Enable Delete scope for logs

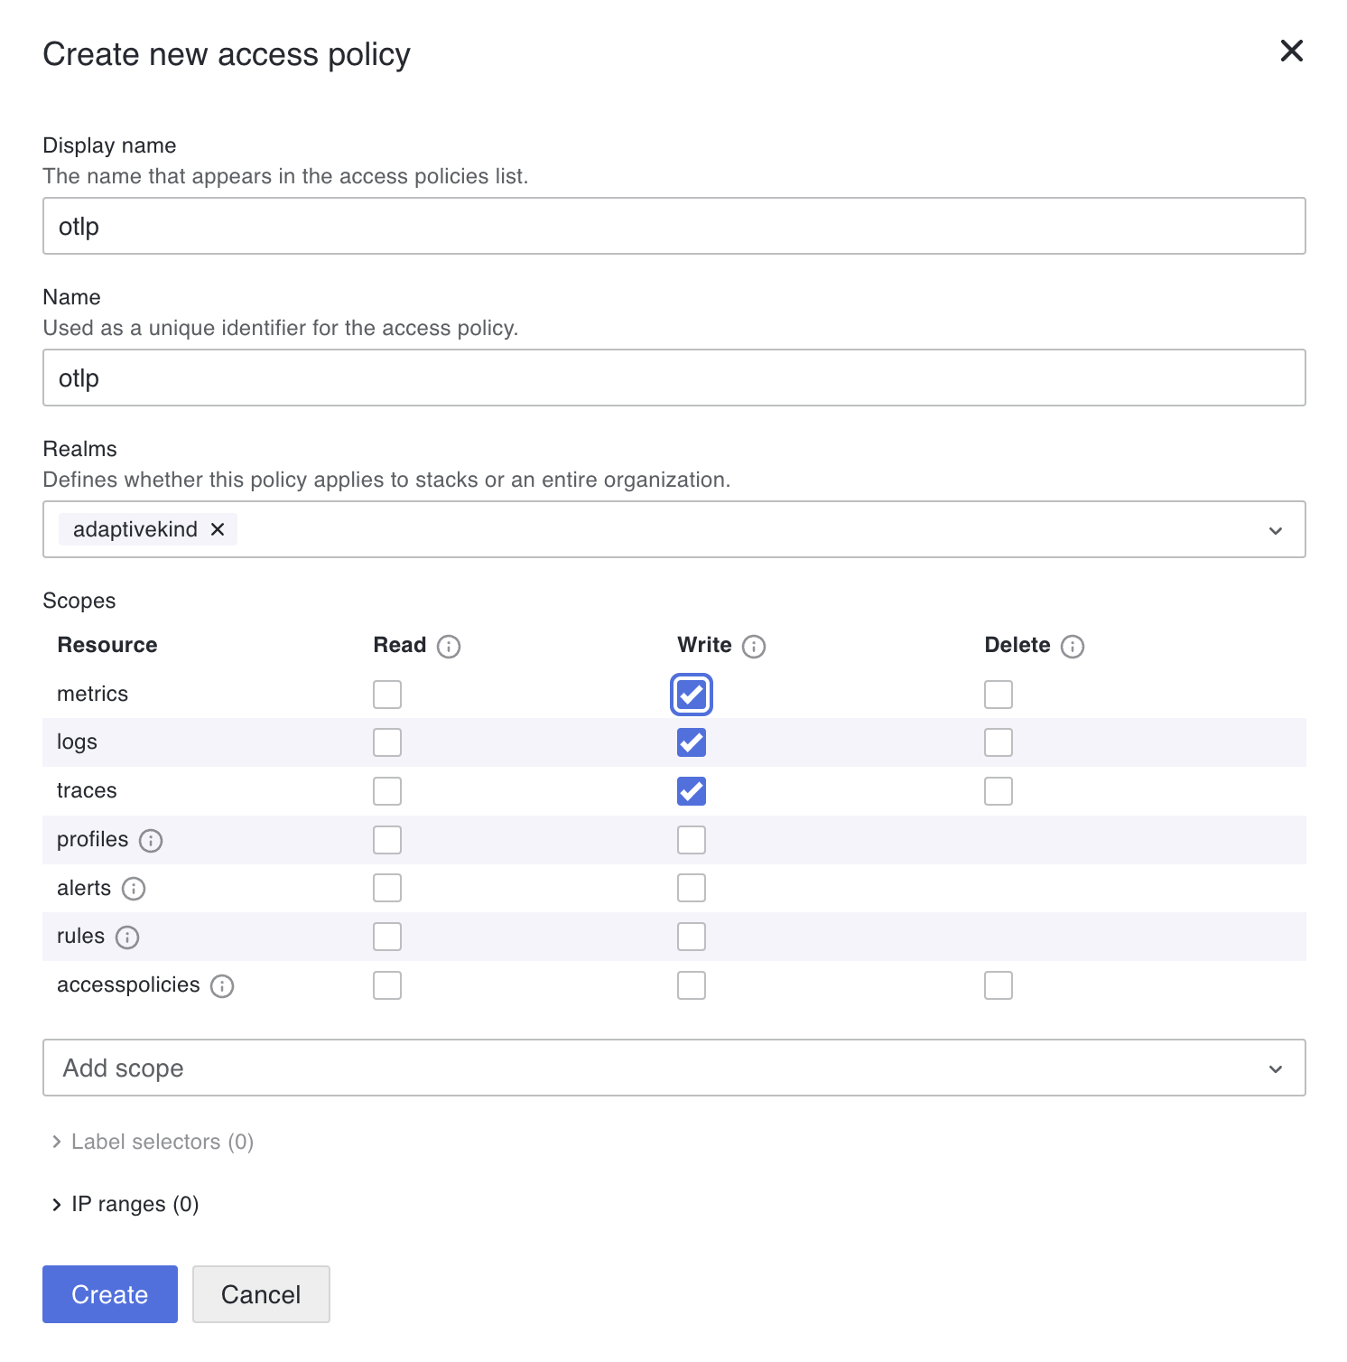tap(999, 742)
